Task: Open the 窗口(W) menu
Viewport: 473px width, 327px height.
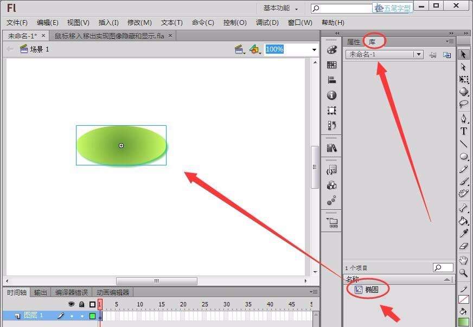Action: [x=300, y=23]
